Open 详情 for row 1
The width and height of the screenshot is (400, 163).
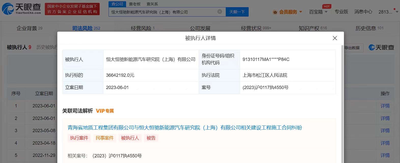[385, 106]
